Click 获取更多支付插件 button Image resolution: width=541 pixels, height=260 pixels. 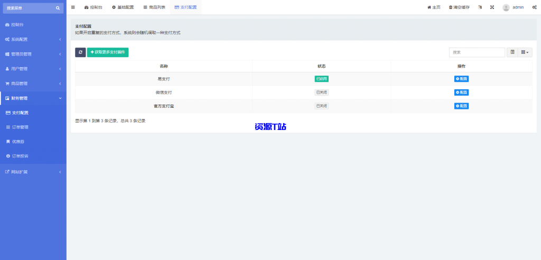pyautogui.click(x=108, y=52)
